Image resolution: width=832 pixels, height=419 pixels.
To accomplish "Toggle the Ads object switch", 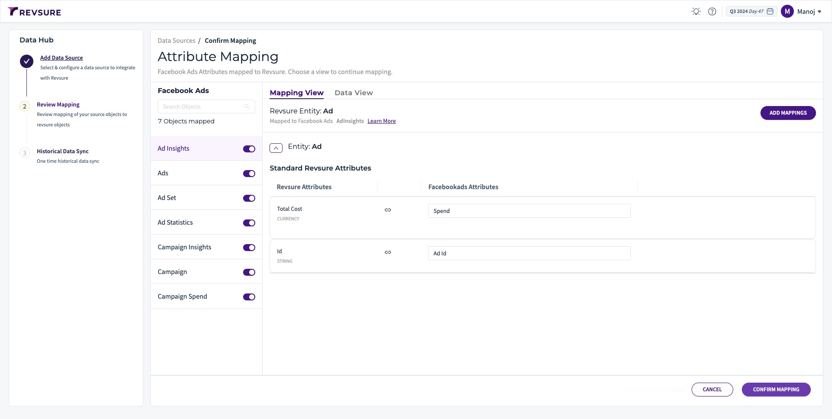I will point(249,174).
